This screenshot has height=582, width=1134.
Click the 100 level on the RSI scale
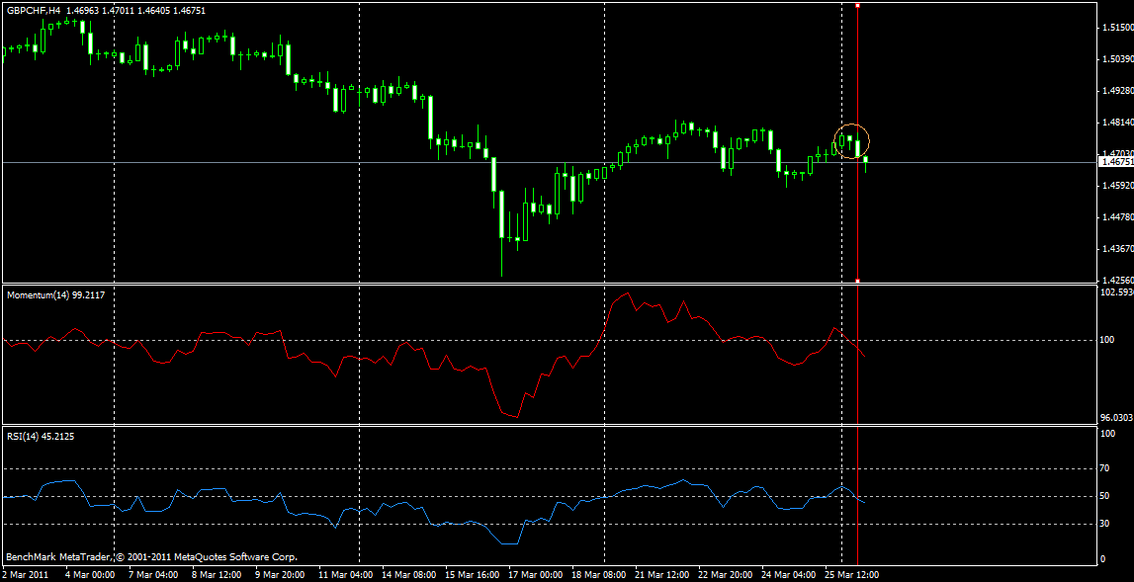pos(1107,433)
